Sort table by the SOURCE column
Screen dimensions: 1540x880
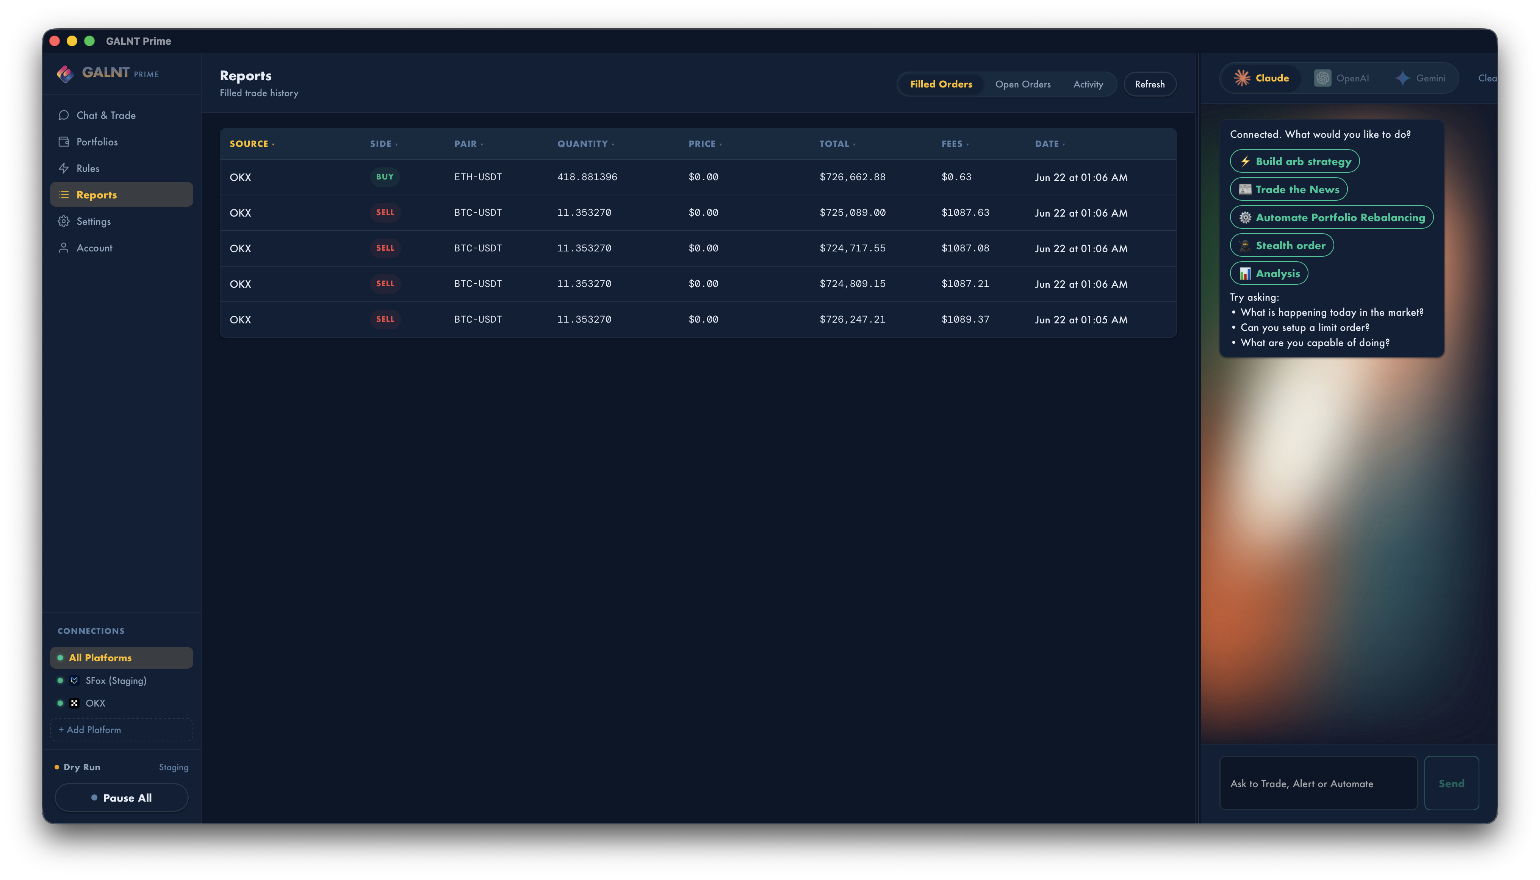(252, 144)
